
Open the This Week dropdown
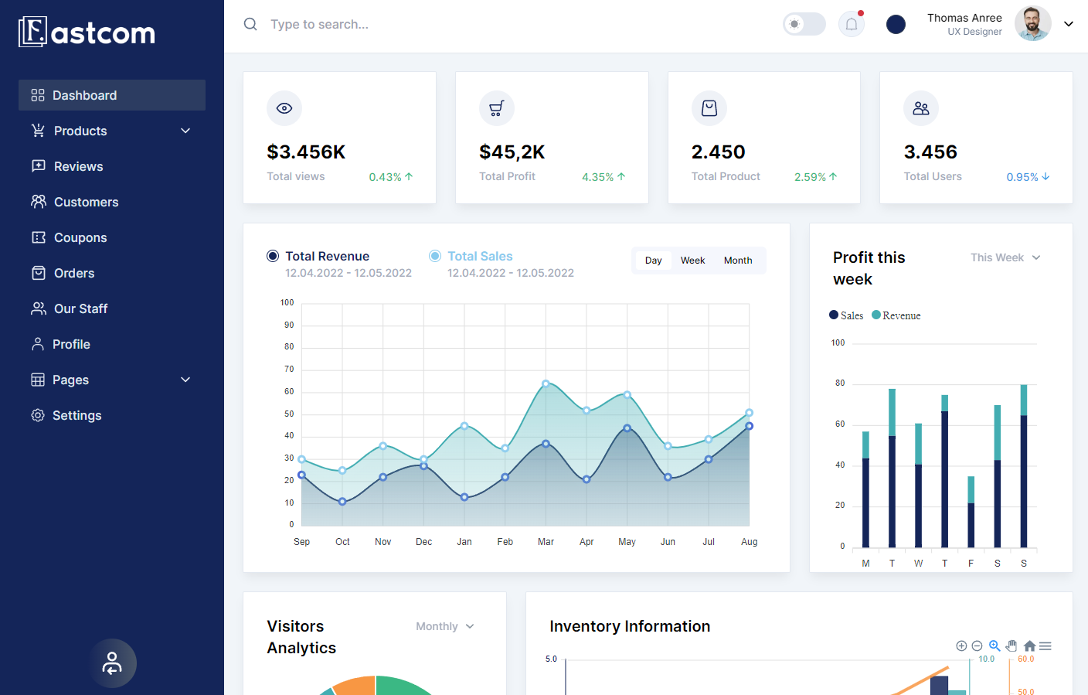click(1005, 257)
